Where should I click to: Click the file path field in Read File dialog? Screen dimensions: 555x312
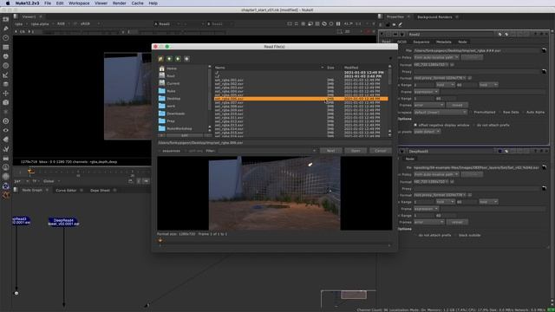(274, 143)
